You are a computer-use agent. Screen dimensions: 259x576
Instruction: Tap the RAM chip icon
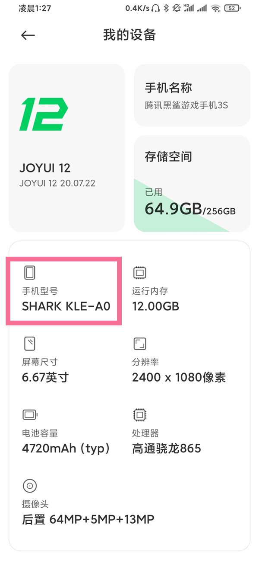coord(139,273)
